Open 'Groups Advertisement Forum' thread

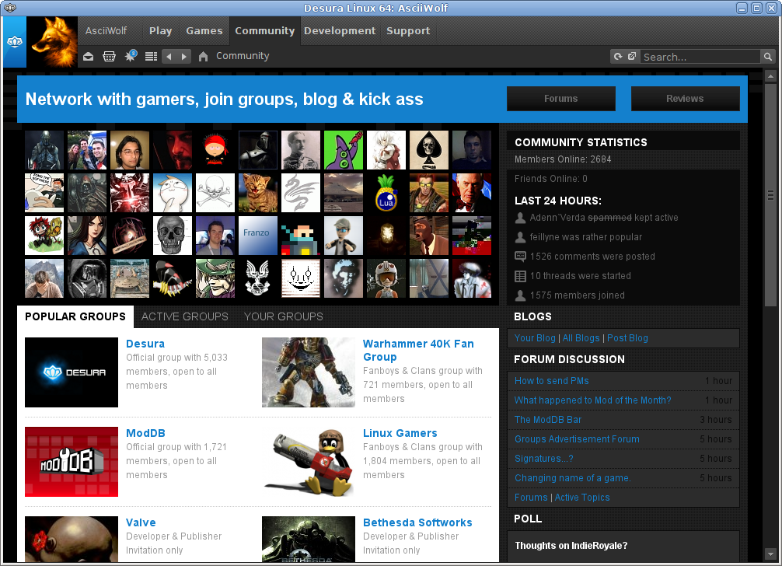pos(577,439)
